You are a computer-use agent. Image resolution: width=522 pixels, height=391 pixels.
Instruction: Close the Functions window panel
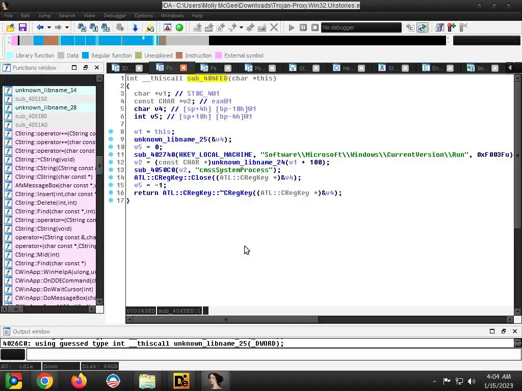[x=97, y=68]
